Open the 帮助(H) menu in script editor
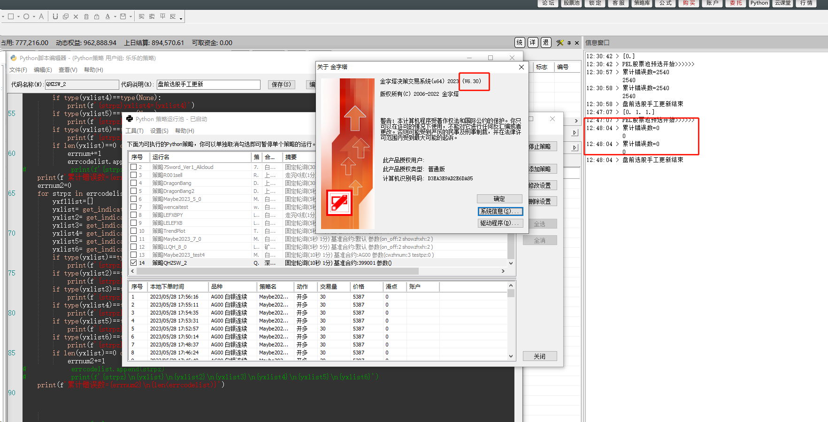 93,70
